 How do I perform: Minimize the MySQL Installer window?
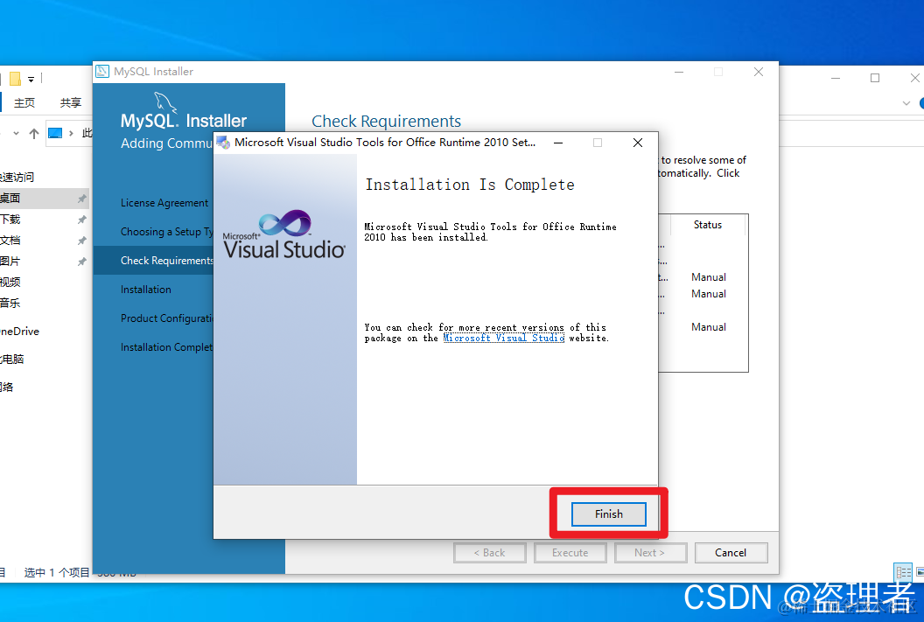pyautogui.click(x=679, y=72)
